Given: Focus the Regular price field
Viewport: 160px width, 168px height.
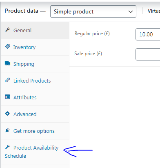Looking at the screenshot, I should [x=148, y=34].
